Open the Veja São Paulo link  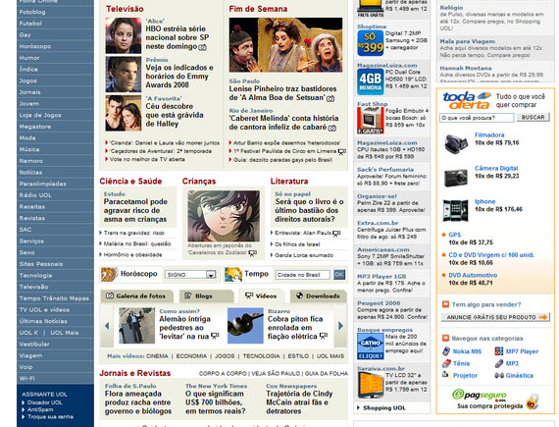click(276, 373)
